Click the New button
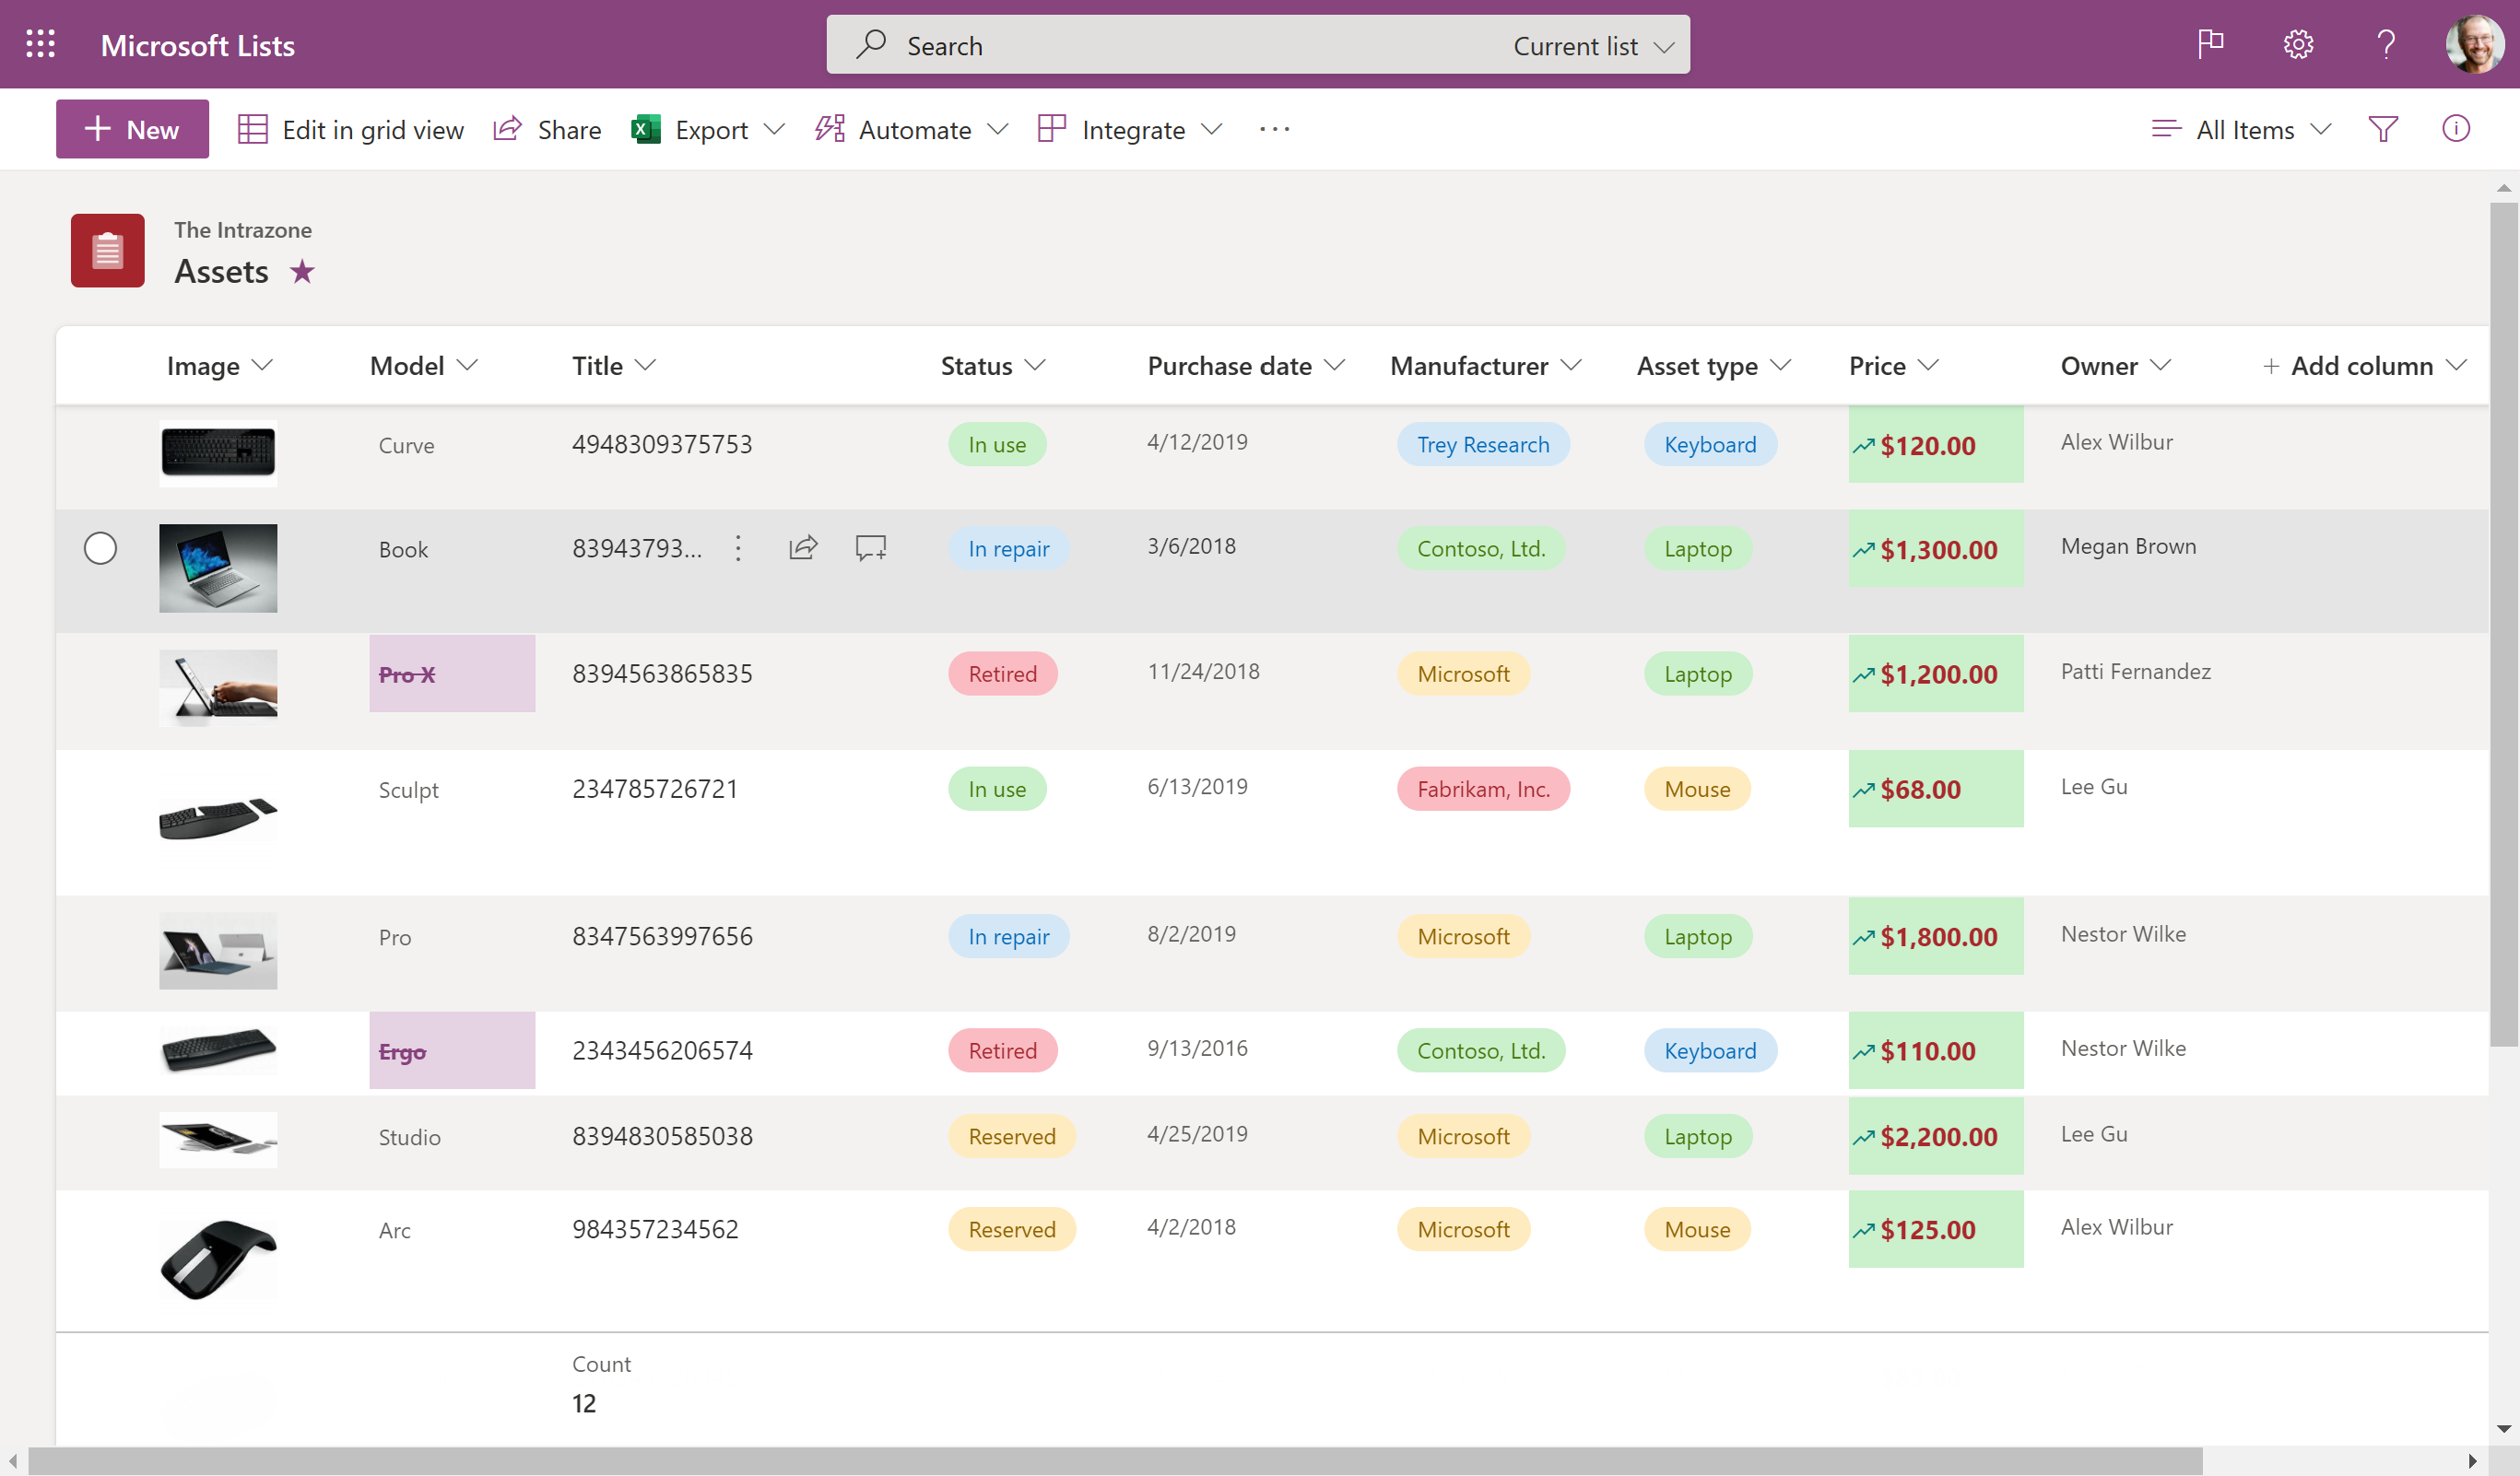The width and height of the screenshot is (2520, 1476). pos(132,128)
